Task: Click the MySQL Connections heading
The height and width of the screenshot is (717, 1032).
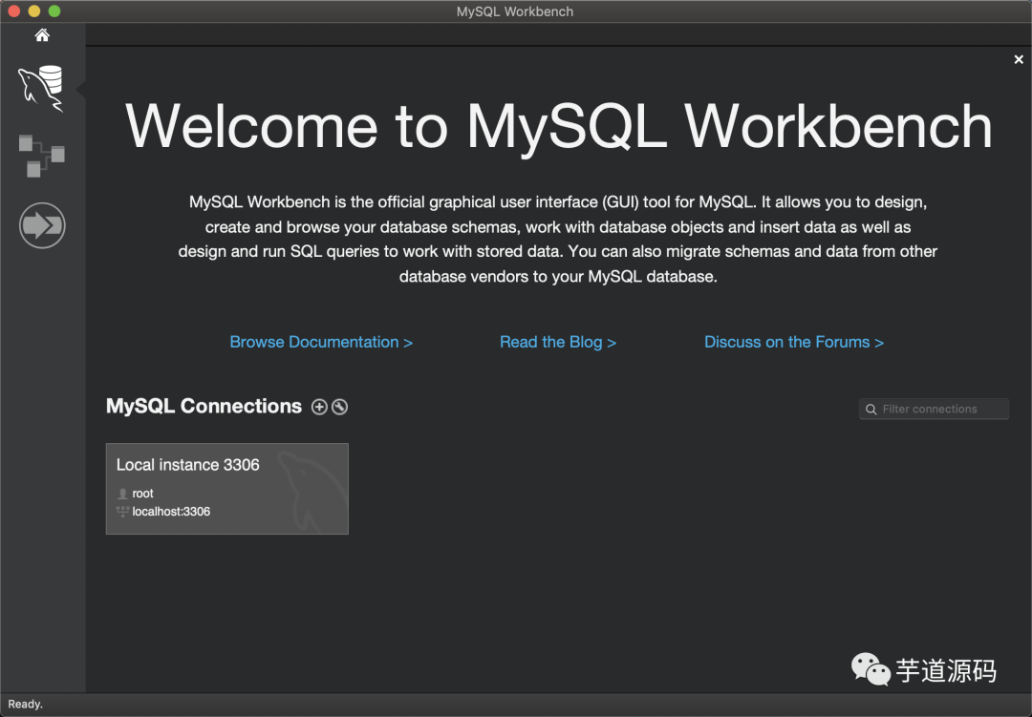Action: (204, 407)
